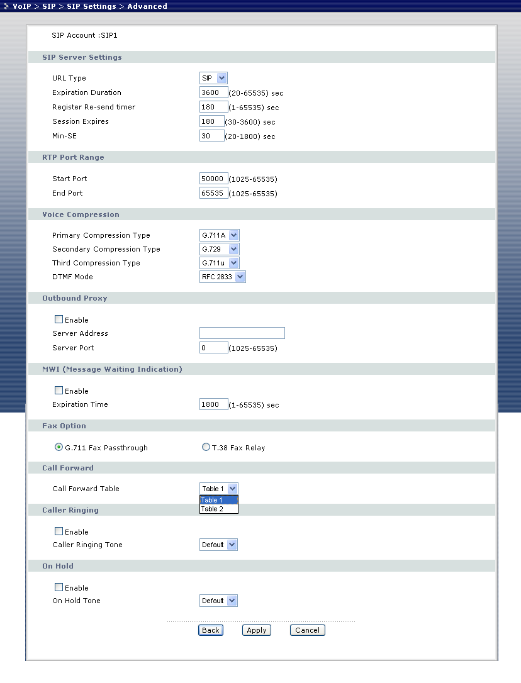Screen dimensions: 521x683
Task: Click the Voice Compression section heading
Action: click(81, 214)
